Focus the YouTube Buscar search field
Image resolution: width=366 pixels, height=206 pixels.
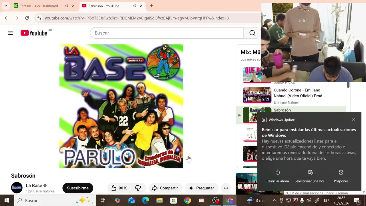(167, 33)
